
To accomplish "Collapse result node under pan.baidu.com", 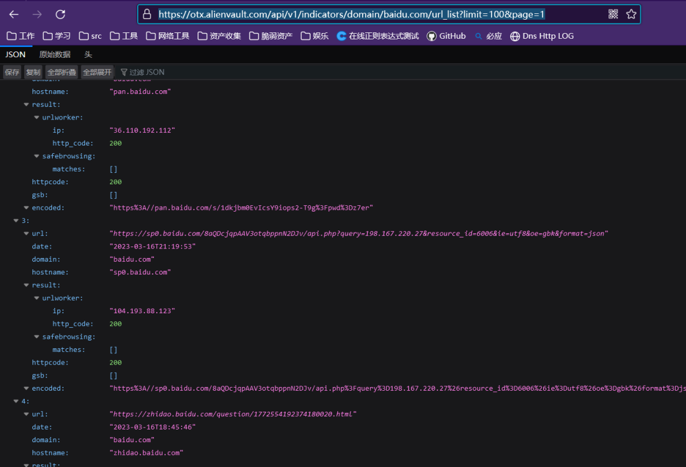I will 26,105.
